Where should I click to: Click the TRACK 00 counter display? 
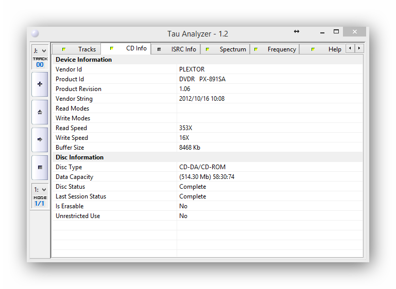pos(40,62)
